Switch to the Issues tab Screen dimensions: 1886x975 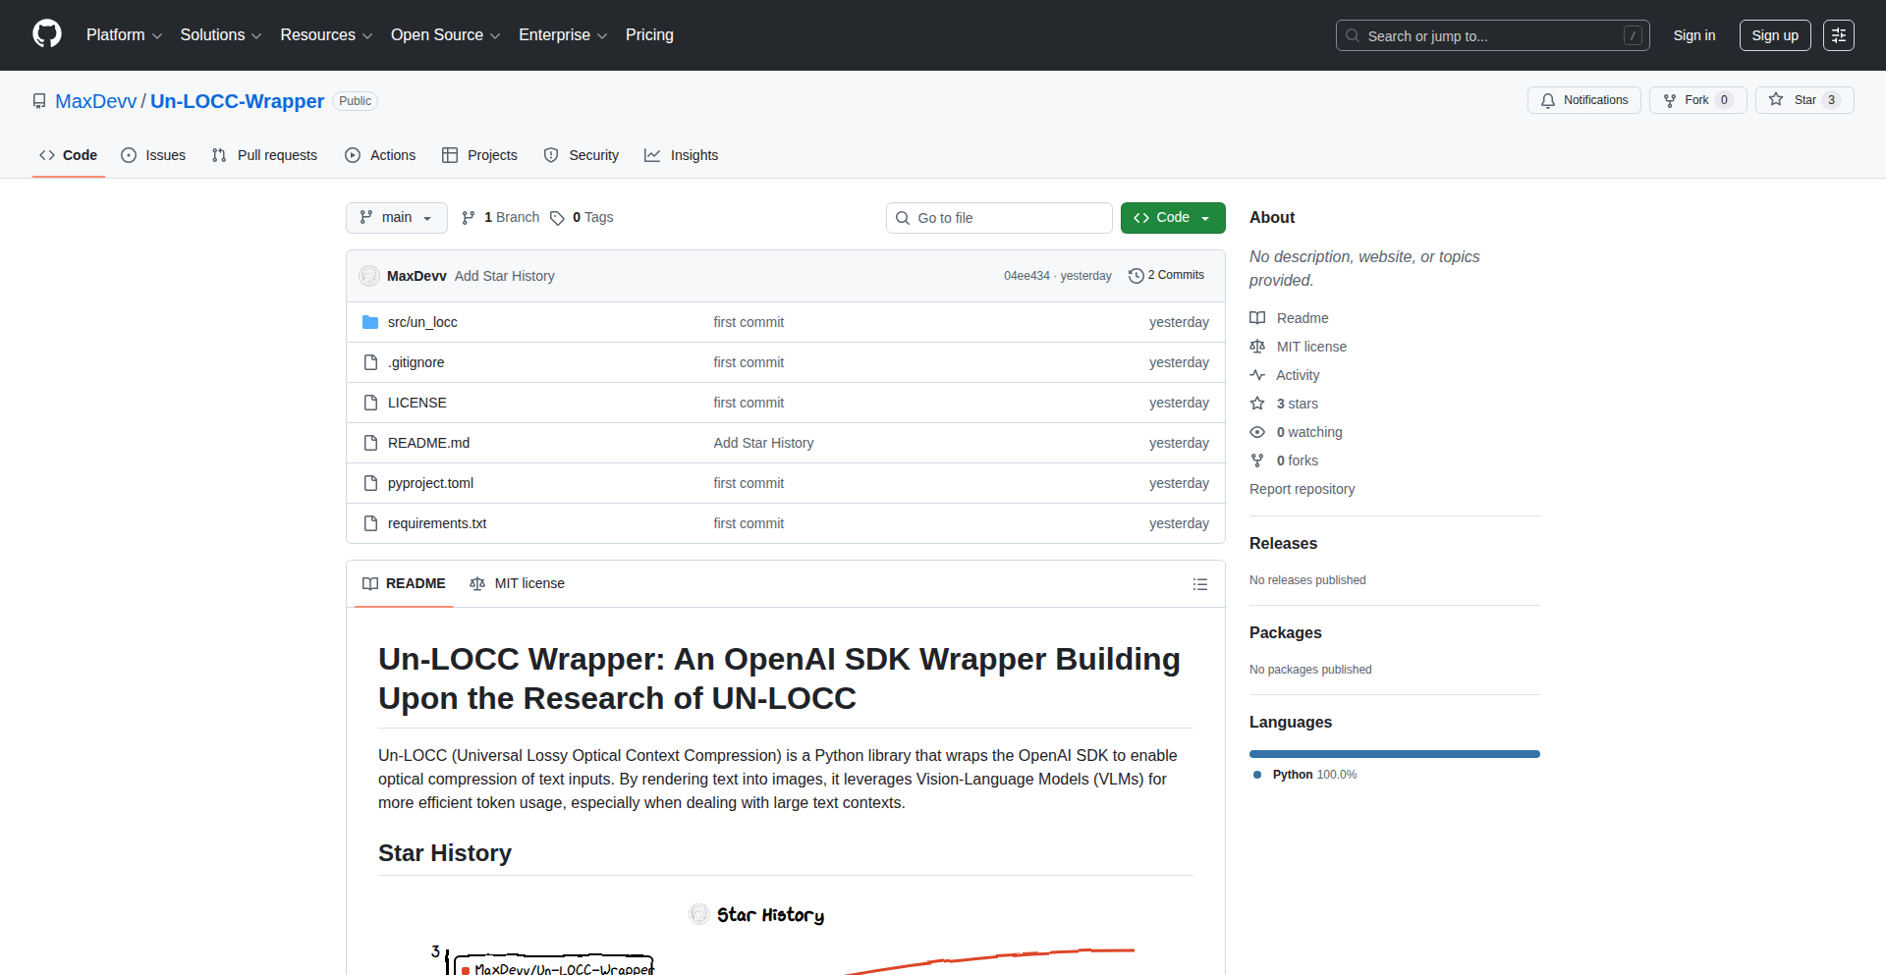coord(153,155)
